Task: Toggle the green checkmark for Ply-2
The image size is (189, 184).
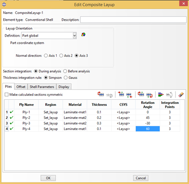Action: pyautogui.click(x=12, y=118)
